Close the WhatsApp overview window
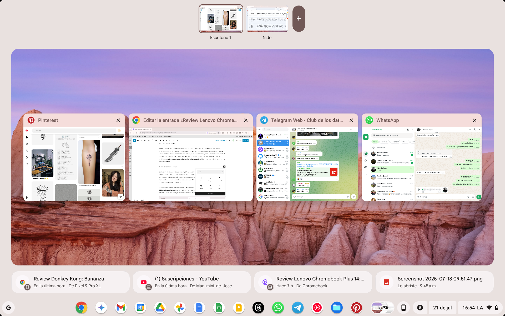The image size is (505, 316). tap(475, 120)
